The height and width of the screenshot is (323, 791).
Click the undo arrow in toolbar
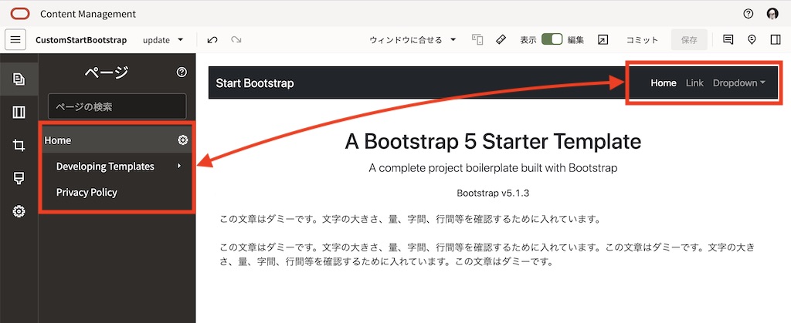[212, 39]
